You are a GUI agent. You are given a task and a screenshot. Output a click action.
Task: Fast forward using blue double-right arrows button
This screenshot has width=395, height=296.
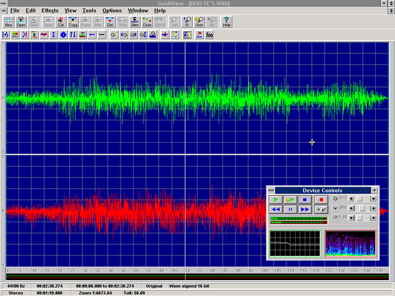[305, 209]
